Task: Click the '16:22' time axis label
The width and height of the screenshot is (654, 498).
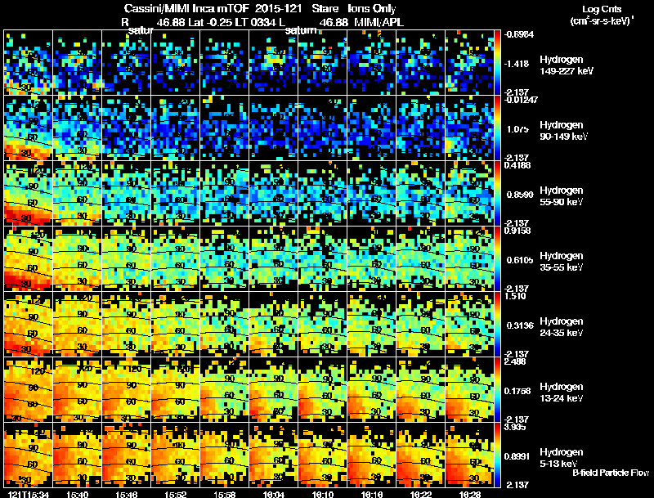Action: (x=421, y=495)
